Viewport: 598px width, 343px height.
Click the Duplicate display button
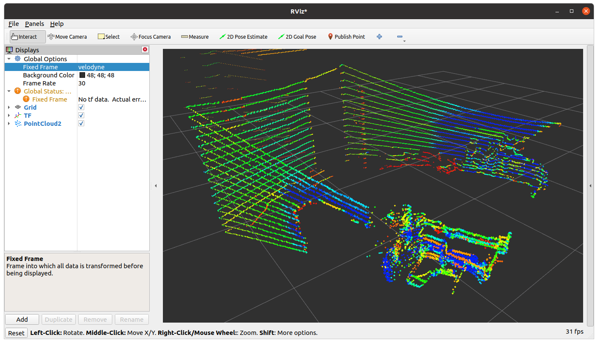coord(59,320)
